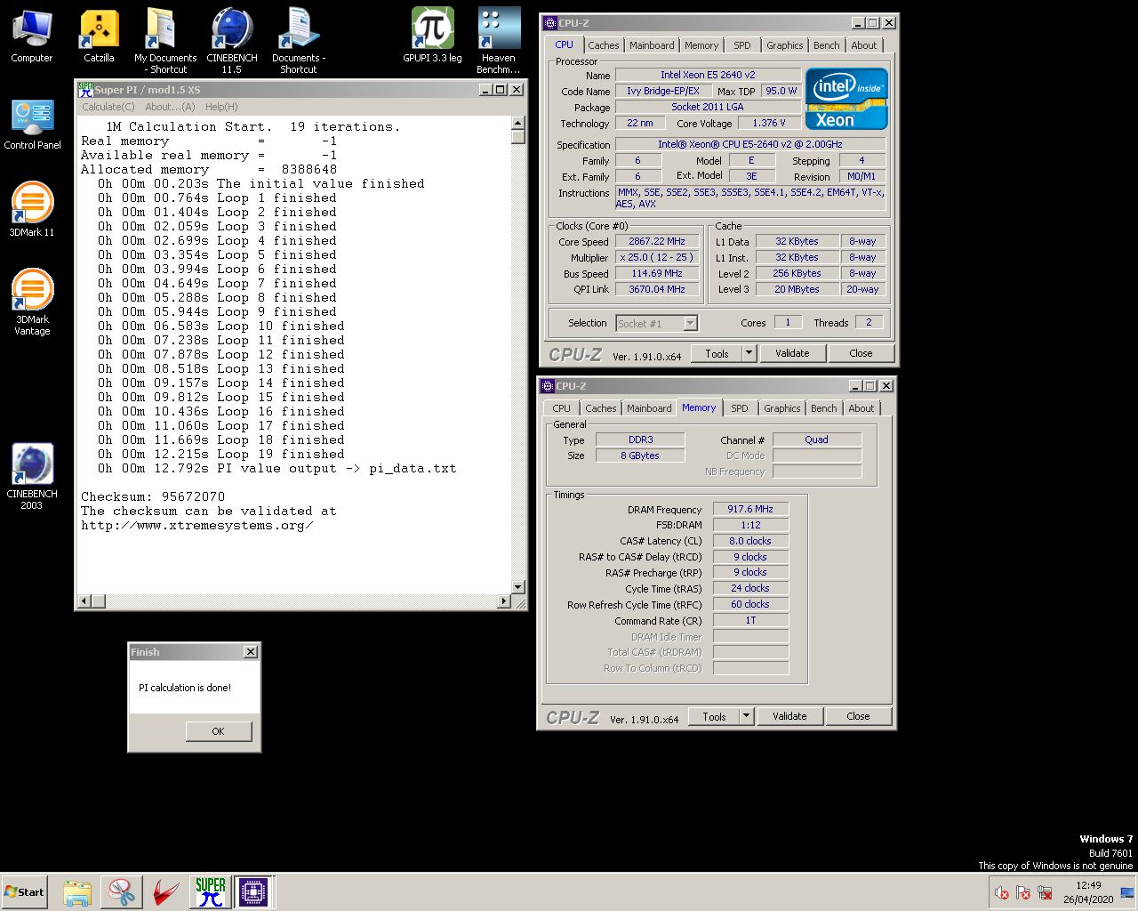Close the Finish dialog with X
This screenshot has height=911, width=1138.
tap(251, 652)
